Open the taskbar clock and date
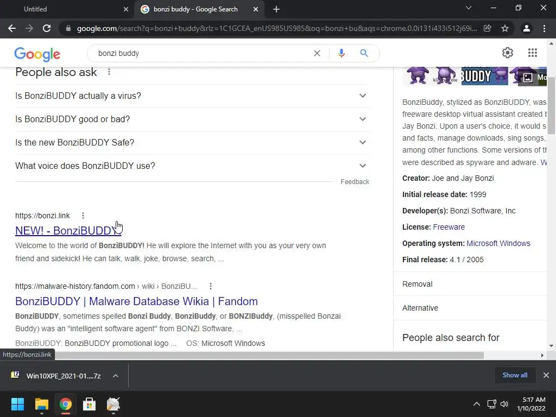This screenshot has width=556, height=417. coord(531,404)
